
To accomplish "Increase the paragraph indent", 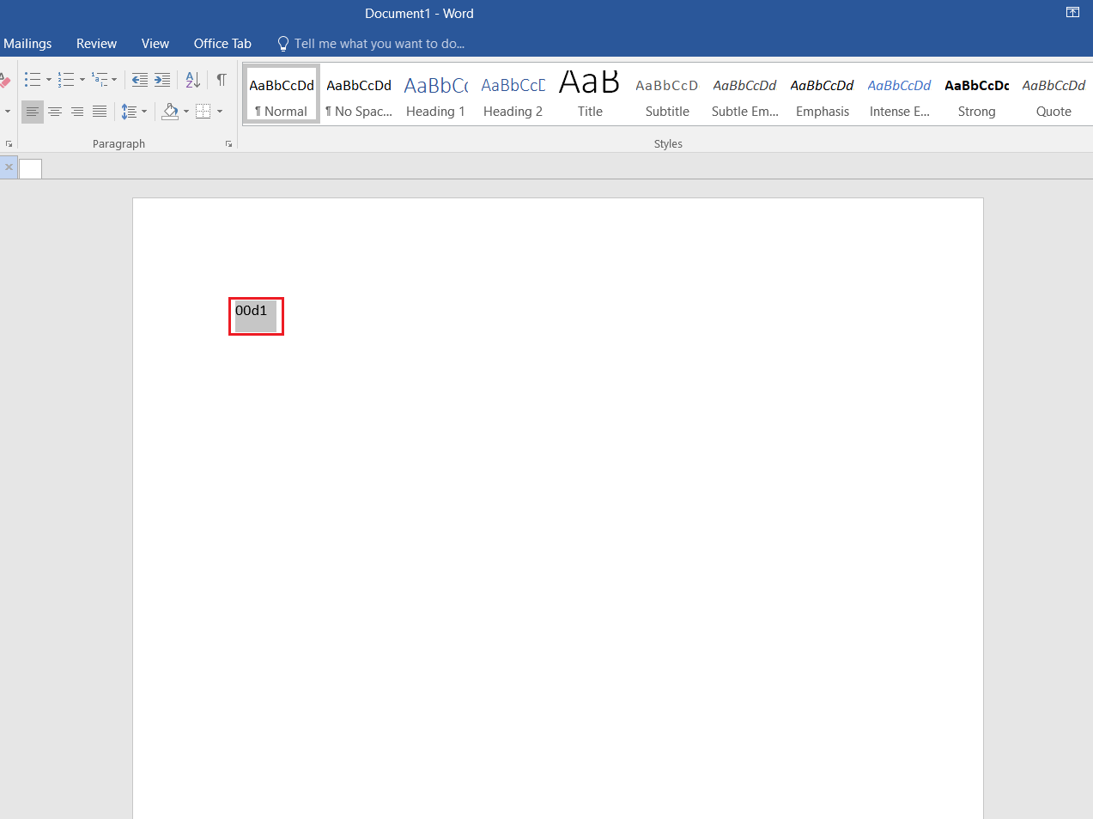I will click(x=162, y=80).
